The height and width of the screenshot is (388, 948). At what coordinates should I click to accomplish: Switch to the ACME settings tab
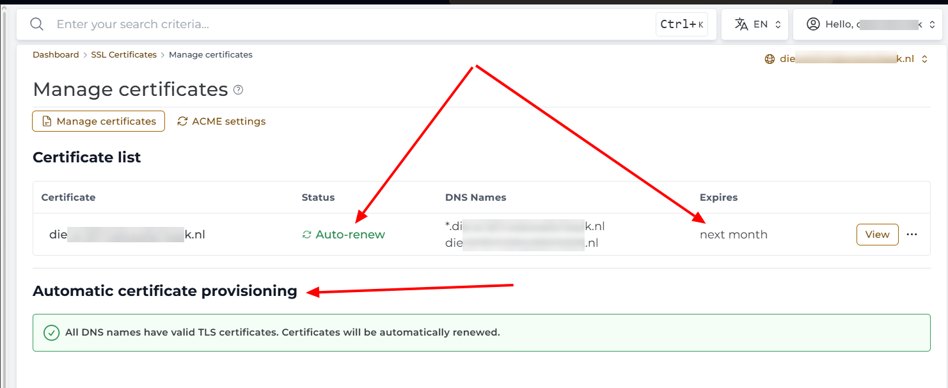click(221, 121)
